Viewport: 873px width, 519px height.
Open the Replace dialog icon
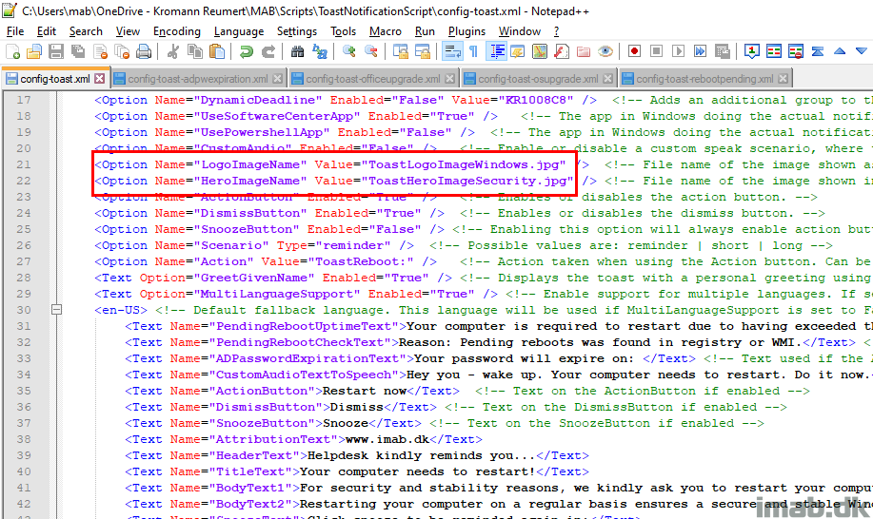[320, 51]
